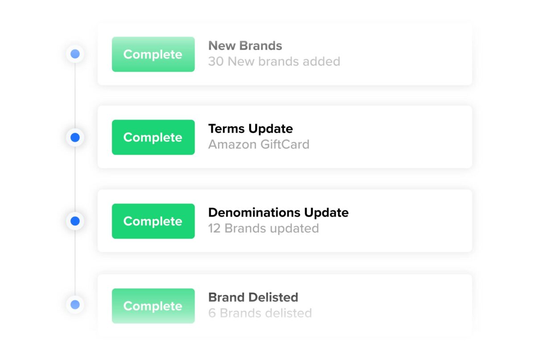
Task: Click the Denominations Update timeline dot
Action: tap(75, 221)
